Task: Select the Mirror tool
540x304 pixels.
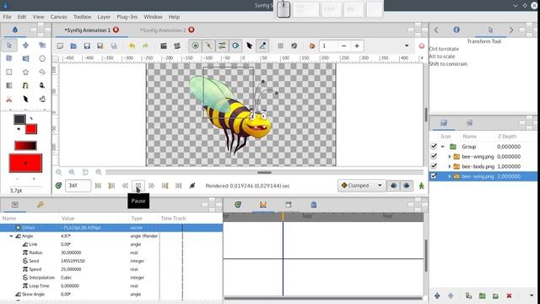Action: point(25,58)
